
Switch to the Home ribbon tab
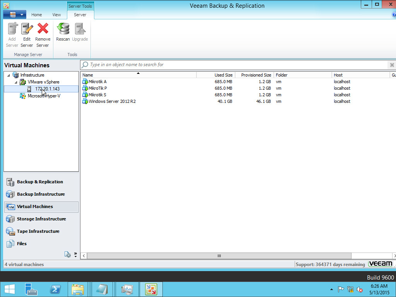click(x=37, y=15)
